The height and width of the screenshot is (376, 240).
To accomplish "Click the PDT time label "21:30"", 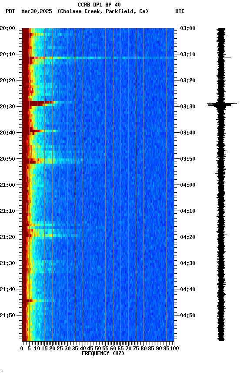I will coord(7,263).
